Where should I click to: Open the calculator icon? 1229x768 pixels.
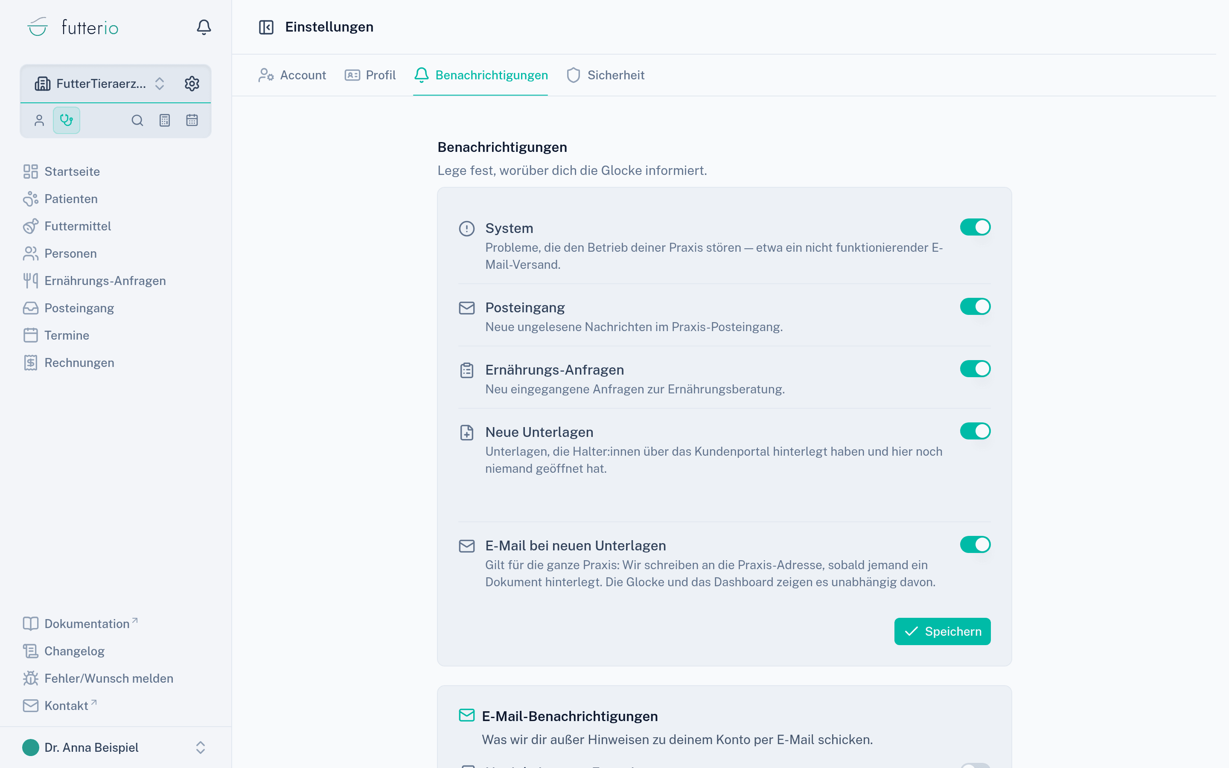pos(165,120)
